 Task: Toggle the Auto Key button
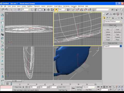click(79, 87)
